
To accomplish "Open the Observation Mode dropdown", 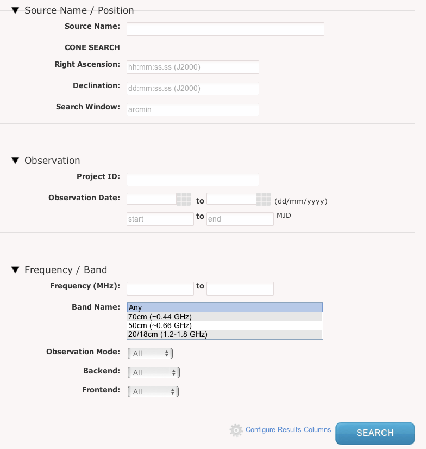I will [150, 354].
